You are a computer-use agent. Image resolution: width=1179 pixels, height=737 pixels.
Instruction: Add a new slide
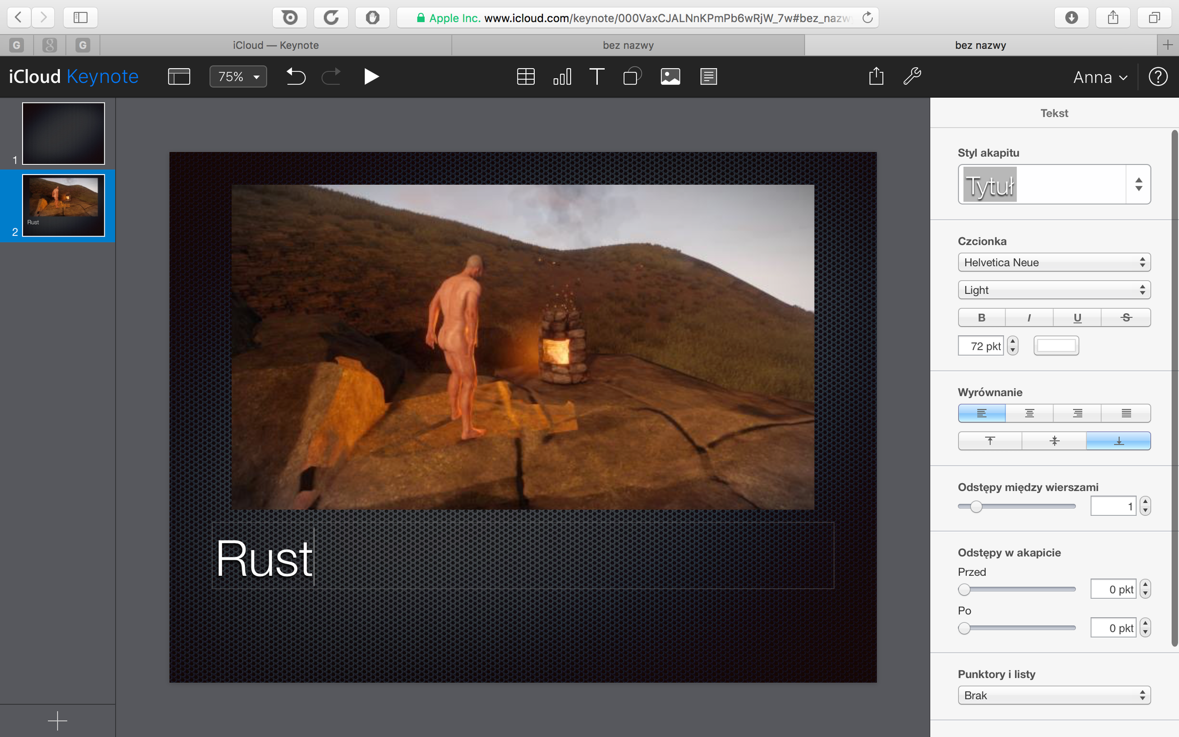57,721
